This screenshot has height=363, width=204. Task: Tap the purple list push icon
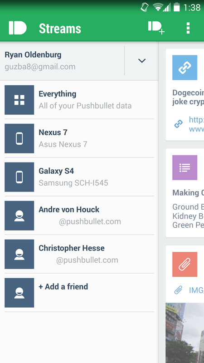click(x=185, y=167)
